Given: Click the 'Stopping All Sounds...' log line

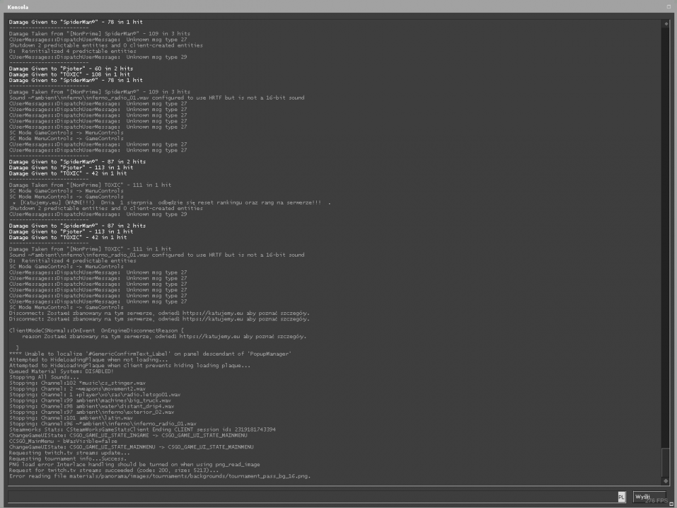Looking at the screenshot, I should (44, 377).
